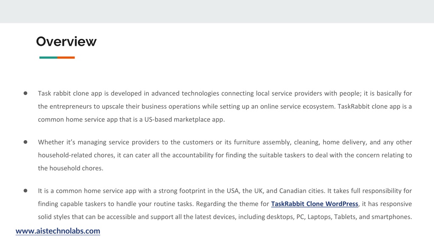Screen dimensions: 434x244
Task: Open the TaskRabbit Clone WordPress hyperlink
Action: pyautogui.click(x=314, y=204)
